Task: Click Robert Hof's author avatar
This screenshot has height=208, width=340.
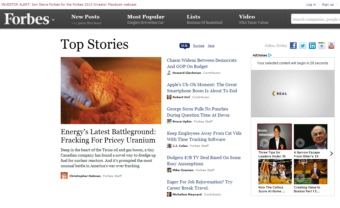Action: [x=169, y=97]
